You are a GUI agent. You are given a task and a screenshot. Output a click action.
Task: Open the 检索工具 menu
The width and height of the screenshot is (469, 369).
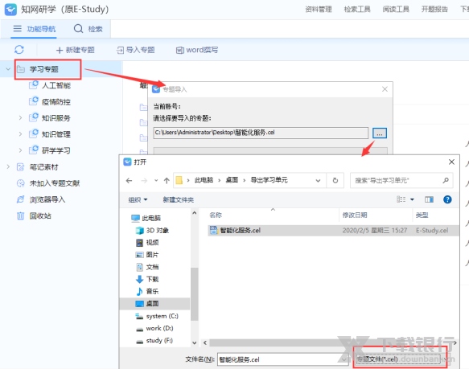click(x=357, y=10)
